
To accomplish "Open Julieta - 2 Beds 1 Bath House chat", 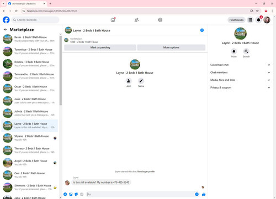I will pos(30,113).
